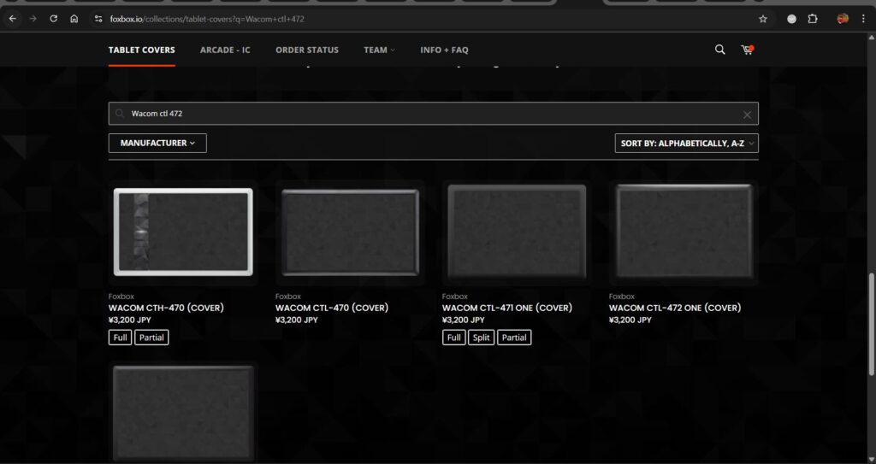Select Split option under Wacom CTL-471 One
This screenshot has width=876, height=464.
tap(482, 338)
